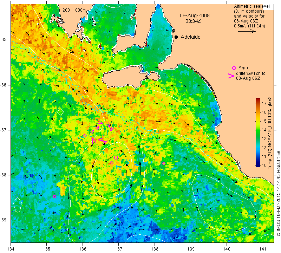The width and height of the screenshot is (281, 253).
Task: Click latitude axis label -39
Action: click(3, 220)
